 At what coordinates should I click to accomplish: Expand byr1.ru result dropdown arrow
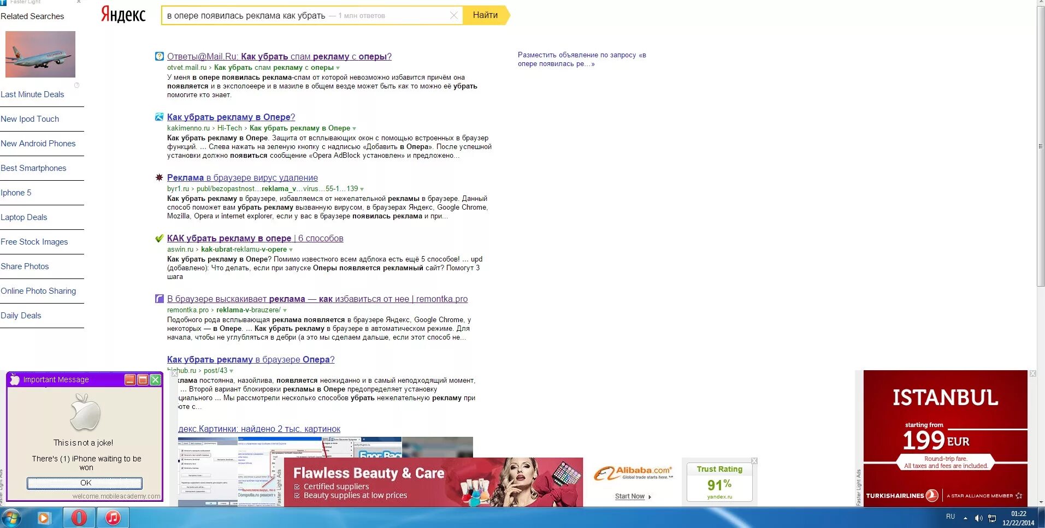point(362,189)
